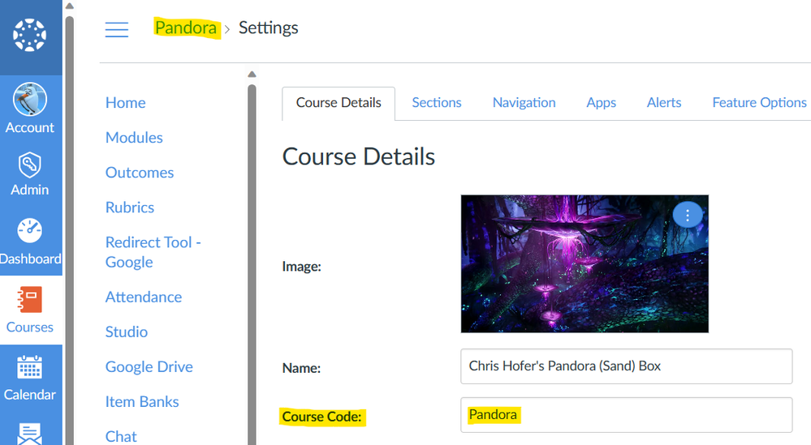Click into the Course Code field
The height and width of the screenshot is (445, 811).
point(627,414)
